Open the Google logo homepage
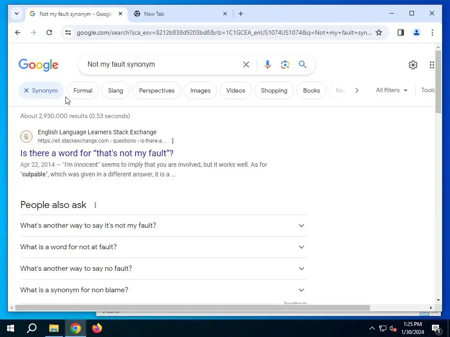This screenshot has height=337, width=450. pos(39,65)
